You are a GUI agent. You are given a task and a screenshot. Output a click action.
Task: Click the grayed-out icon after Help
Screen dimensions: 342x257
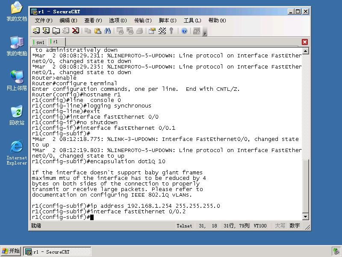197,31
